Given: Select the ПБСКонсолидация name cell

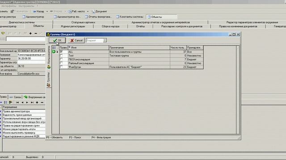Looking at the screenshot, I should point(88,60).
